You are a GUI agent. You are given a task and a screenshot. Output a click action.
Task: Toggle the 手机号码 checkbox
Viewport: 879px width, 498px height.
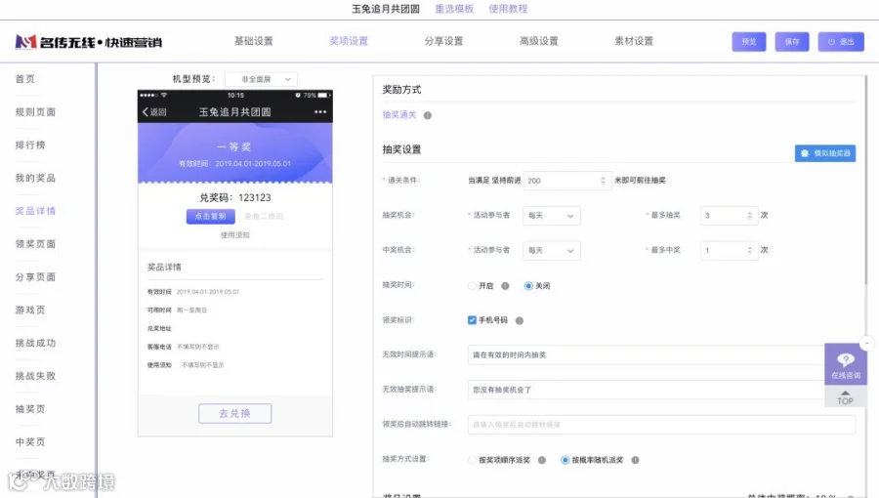tap(472, 320)
